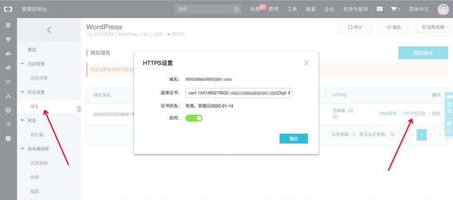Select 域名 in the sidebar

click(35, 106)
